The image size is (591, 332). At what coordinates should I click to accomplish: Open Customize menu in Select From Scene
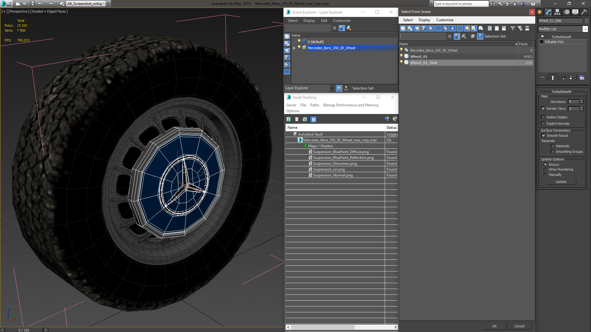pos(444,20)
